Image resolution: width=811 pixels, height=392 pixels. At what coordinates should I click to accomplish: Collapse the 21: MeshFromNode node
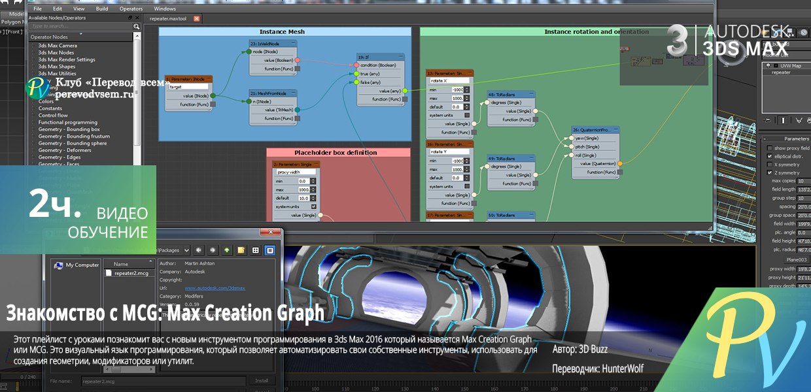[293, 93]
